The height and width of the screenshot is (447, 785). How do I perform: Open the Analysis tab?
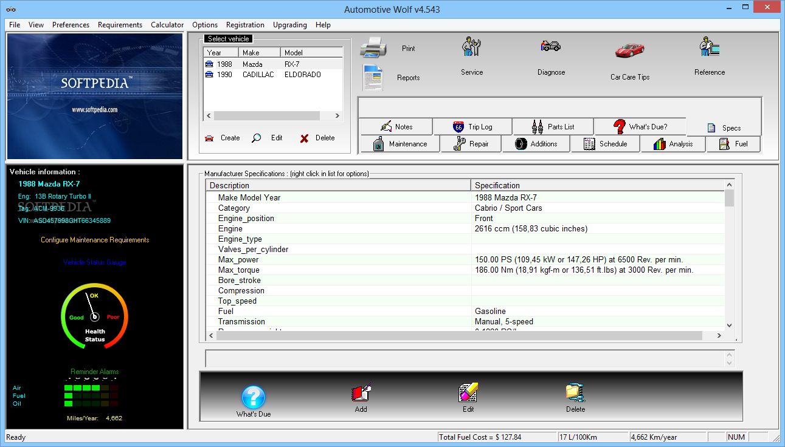pos(673,144)
